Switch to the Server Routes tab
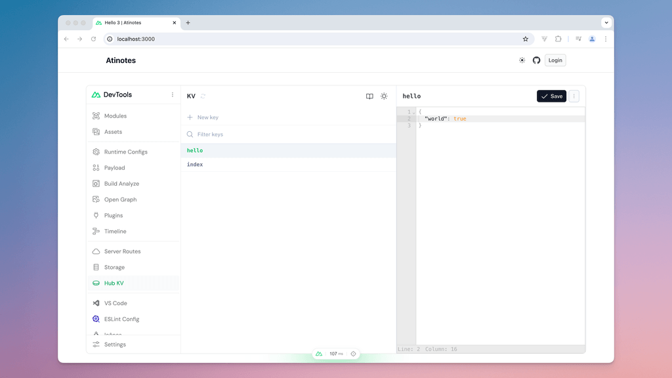 click(122, 251)
